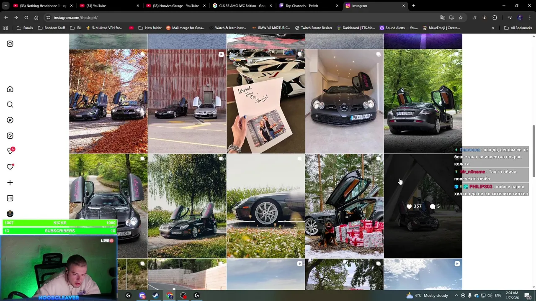Bookmark this page with star icon
536x301 pixels.
[x=461, y=18]
